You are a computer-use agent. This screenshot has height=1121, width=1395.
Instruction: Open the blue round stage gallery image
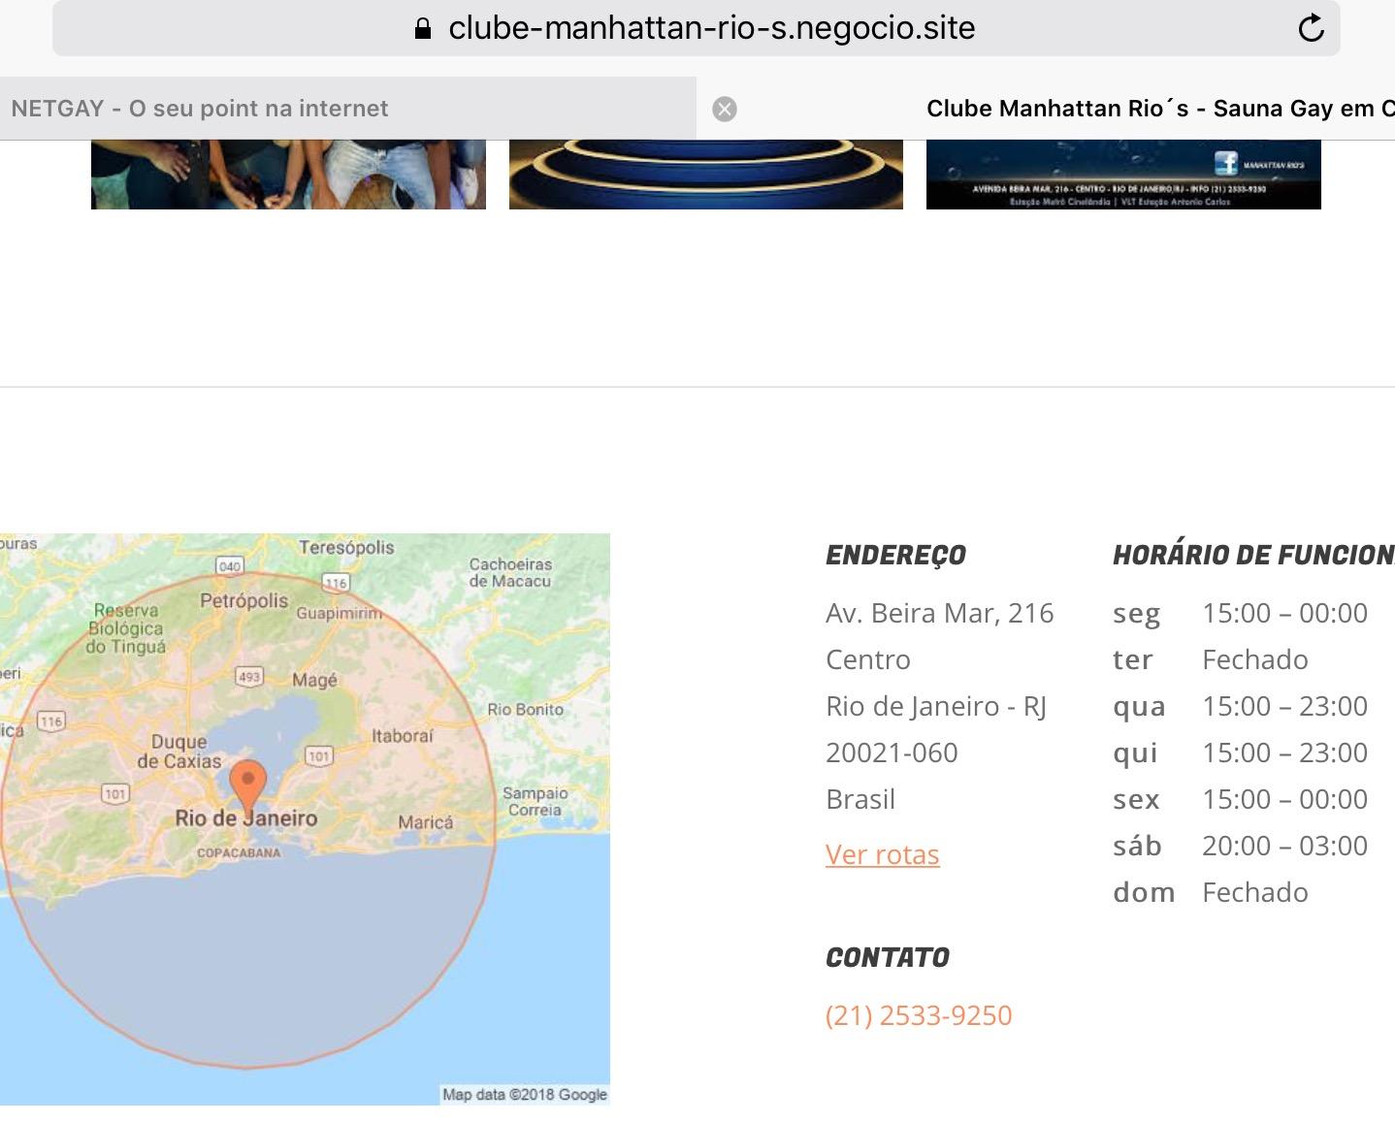pos(705,175)
